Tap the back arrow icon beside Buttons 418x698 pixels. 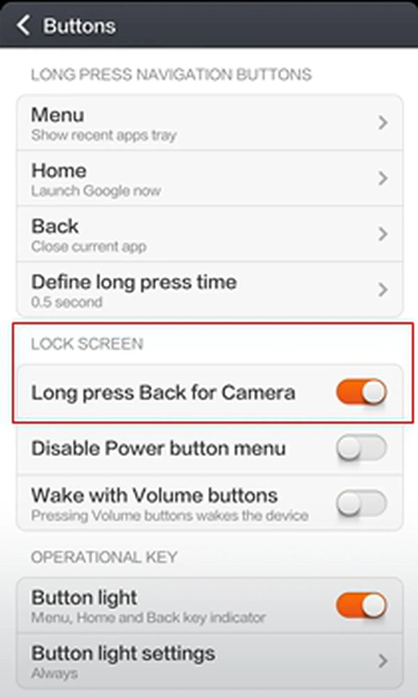tap(23, 25)
